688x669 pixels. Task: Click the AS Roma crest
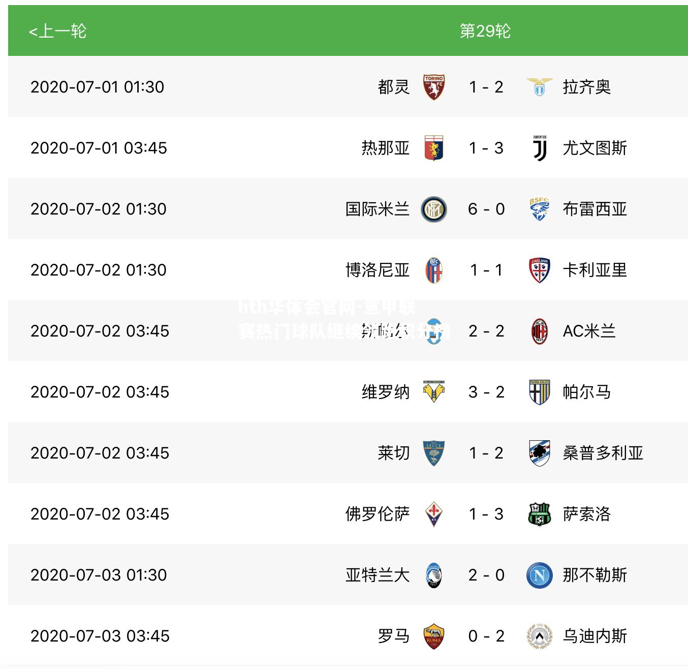(434, 636)
